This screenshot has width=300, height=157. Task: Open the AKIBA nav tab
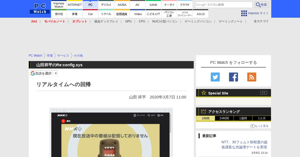coord(122,4)
